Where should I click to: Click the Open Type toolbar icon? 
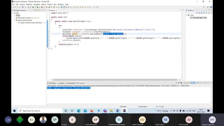point(54,7)
